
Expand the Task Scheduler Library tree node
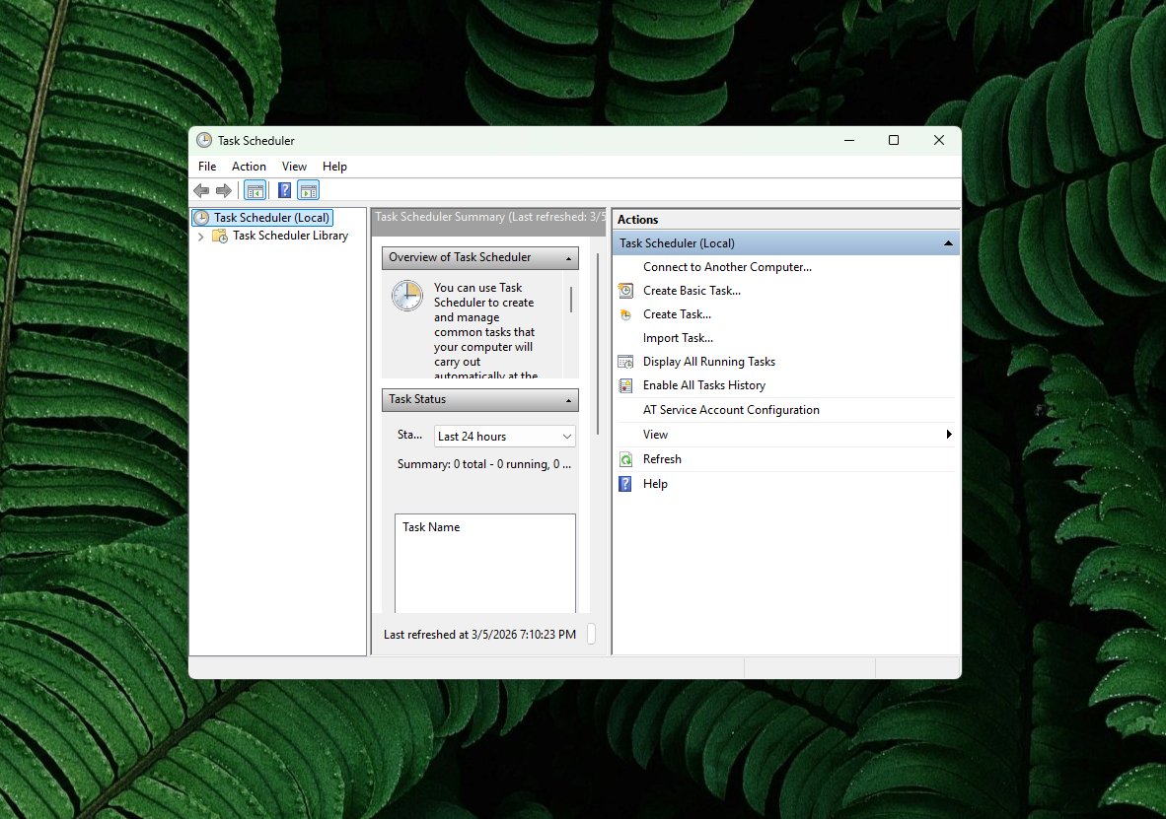pyautogui.click(x=201, y=237)
